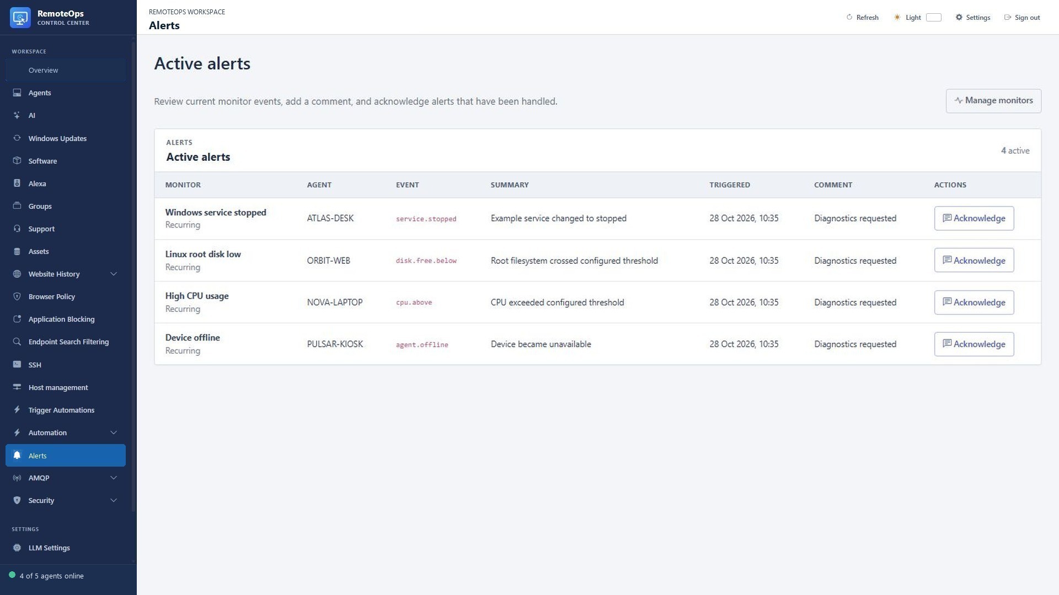Screen dimensions: 1059x595
Task: Open the SSH terminal icon
Action: [17, 365]
